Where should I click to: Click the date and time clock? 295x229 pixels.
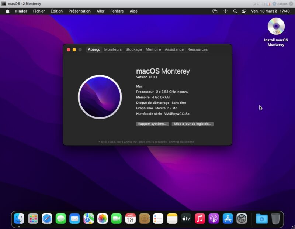pyautogui.click(x=270, y=11)
